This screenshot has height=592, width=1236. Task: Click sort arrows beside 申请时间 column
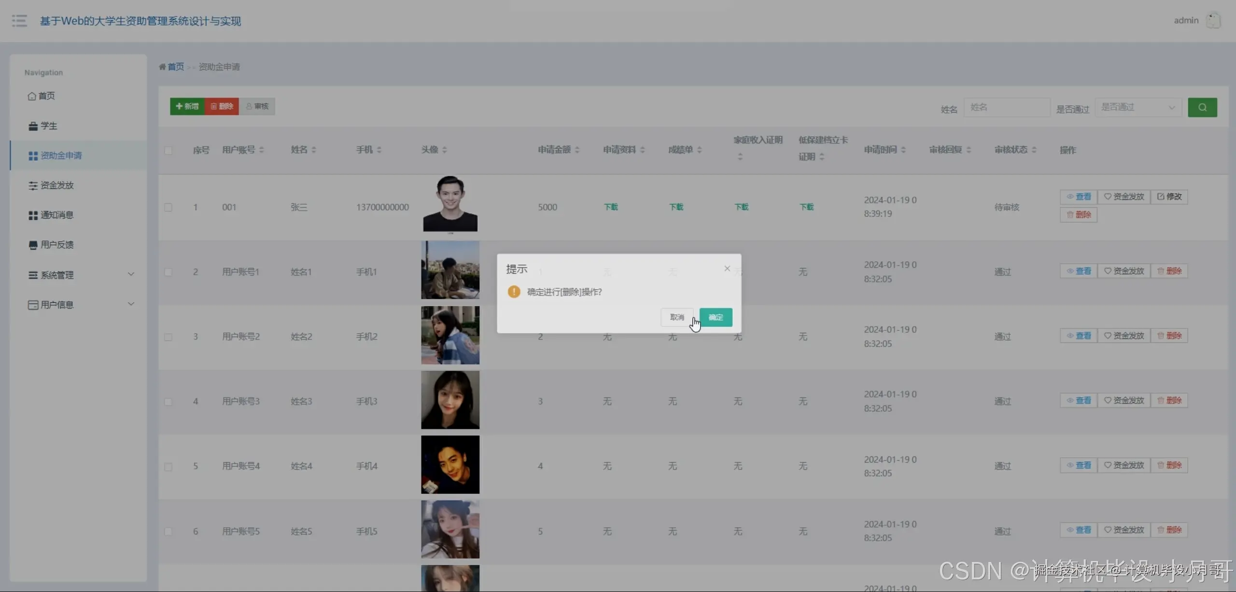[x=903, y=150]
